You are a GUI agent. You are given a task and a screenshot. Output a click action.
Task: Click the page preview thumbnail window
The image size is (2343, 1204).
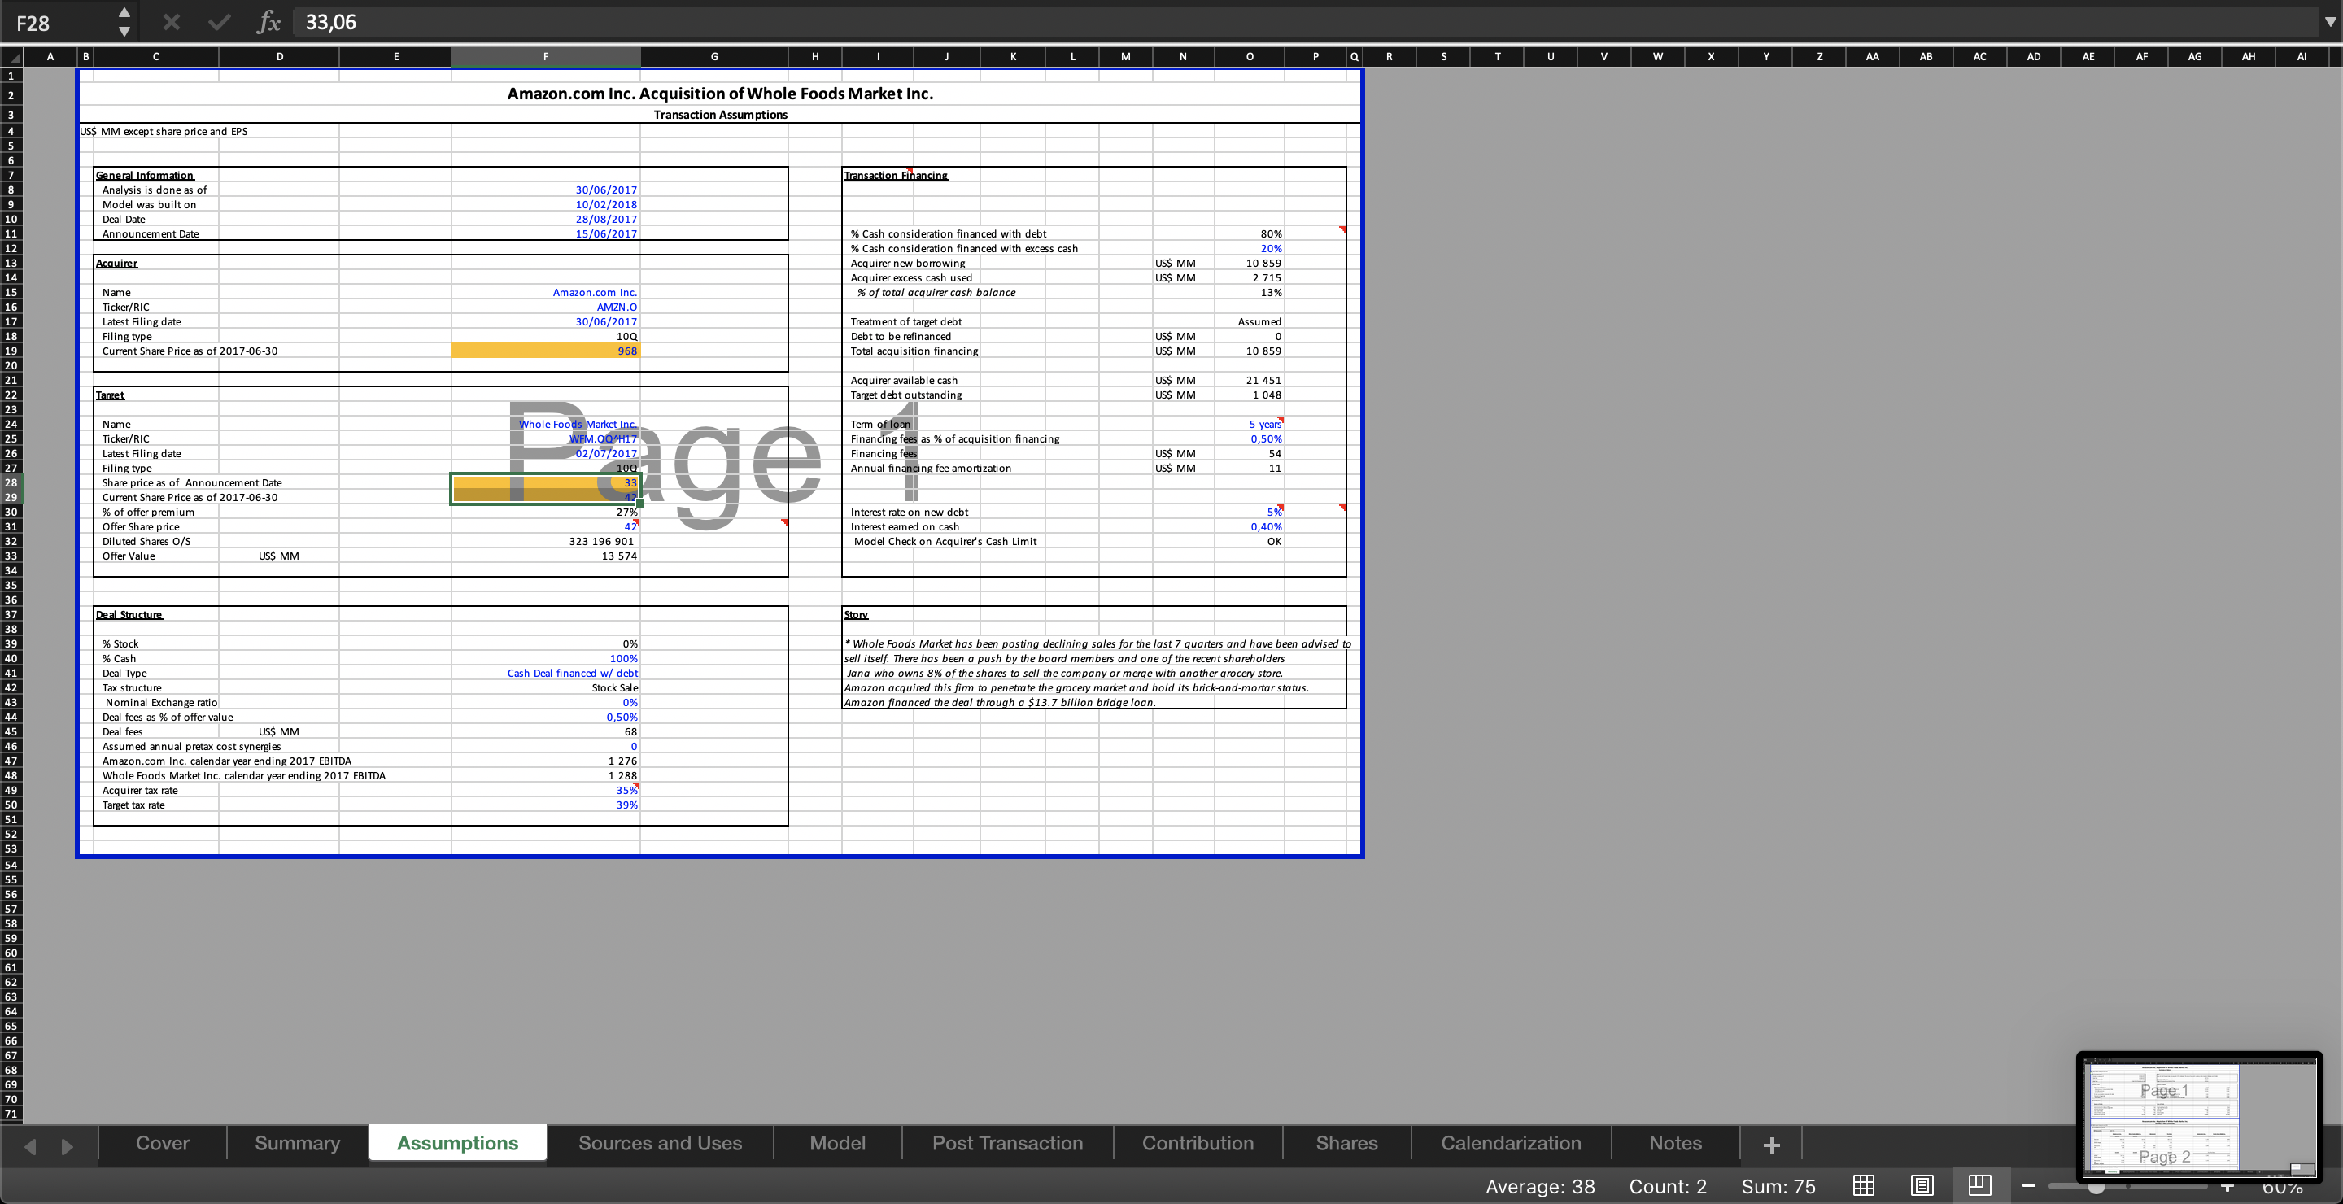pyautogui.click(x=2199, y=1118)
